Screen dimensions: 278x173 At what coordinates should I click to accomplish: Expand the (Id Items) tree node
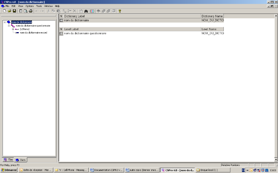point(13,29)
